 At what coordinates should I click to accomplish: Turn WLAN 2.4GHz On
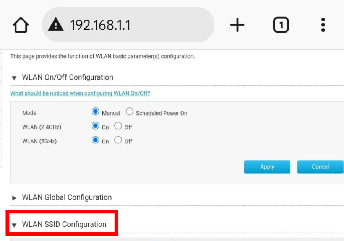point(96,126)
